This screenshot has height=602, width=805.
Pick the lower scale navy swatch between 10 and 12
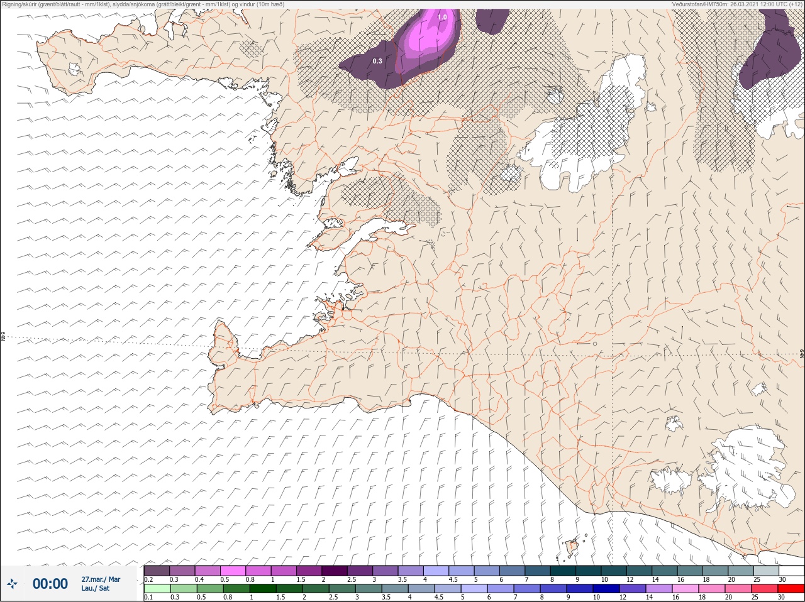click(x=607, y=589)
